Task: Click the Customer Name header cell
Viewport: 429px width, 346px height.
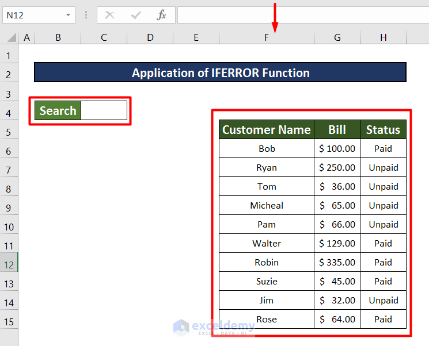Action: point(267,129)
